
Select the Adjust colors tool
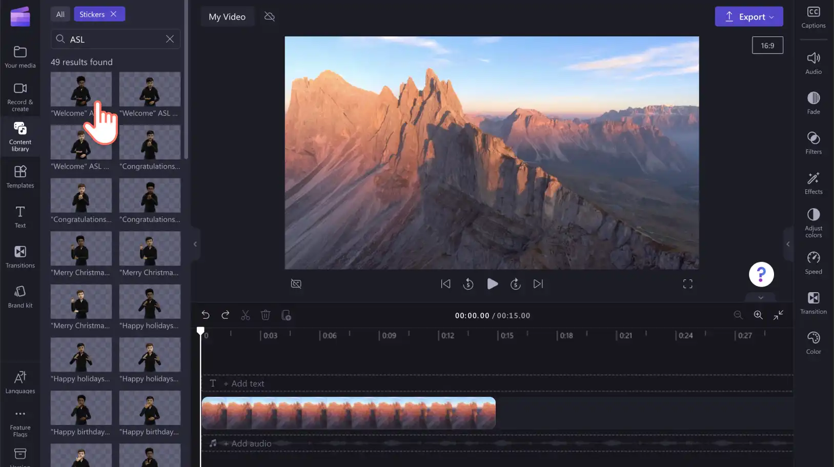click(813, 223)
